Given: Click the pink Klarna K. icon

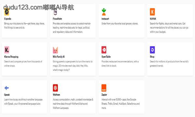Looking at the screenshot, I should coord(7,50).
